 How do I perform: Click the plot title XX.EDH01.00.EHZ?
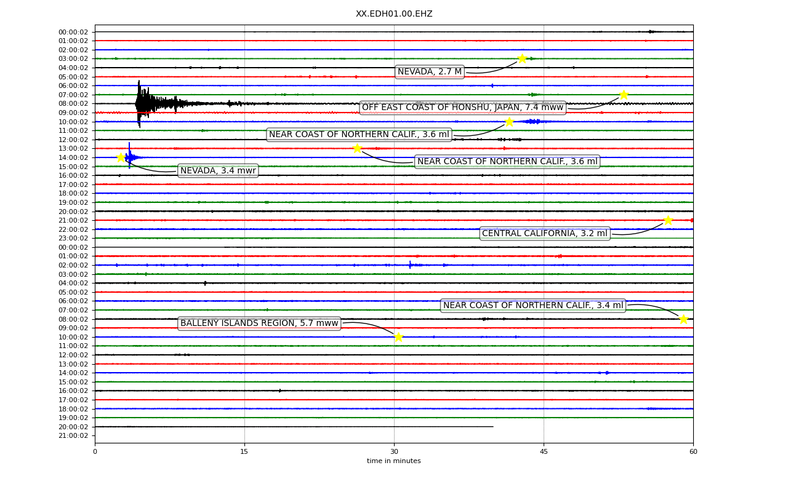pyautogui.click(x=394, y=14)
